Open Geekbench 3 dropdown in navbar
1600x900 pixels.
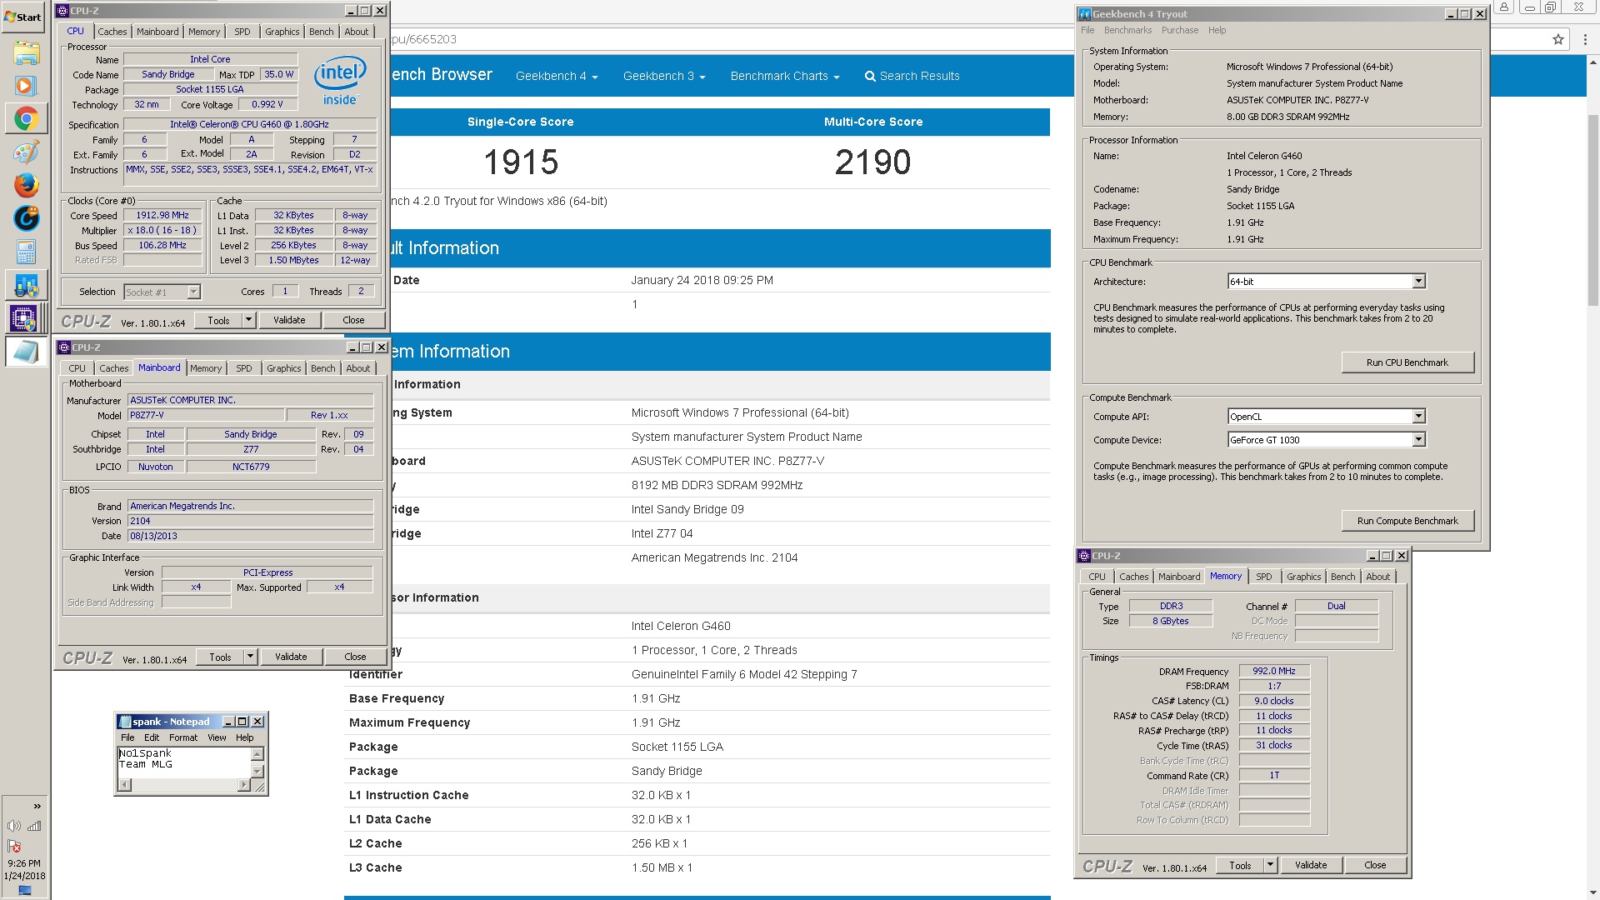click(x=664, y=76)
